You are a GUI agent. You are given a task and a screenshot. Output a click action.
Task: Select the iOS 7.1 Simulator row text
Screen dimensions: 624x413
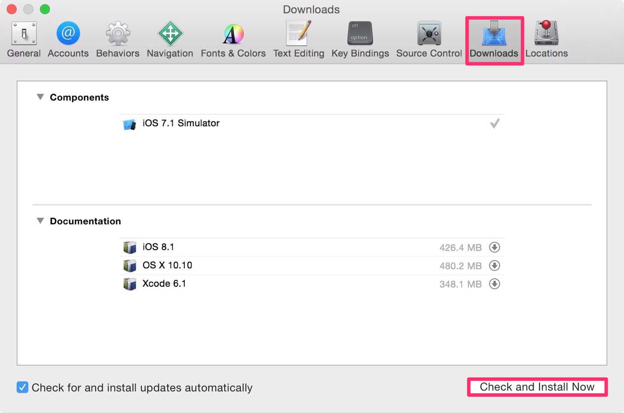[181, 123]
